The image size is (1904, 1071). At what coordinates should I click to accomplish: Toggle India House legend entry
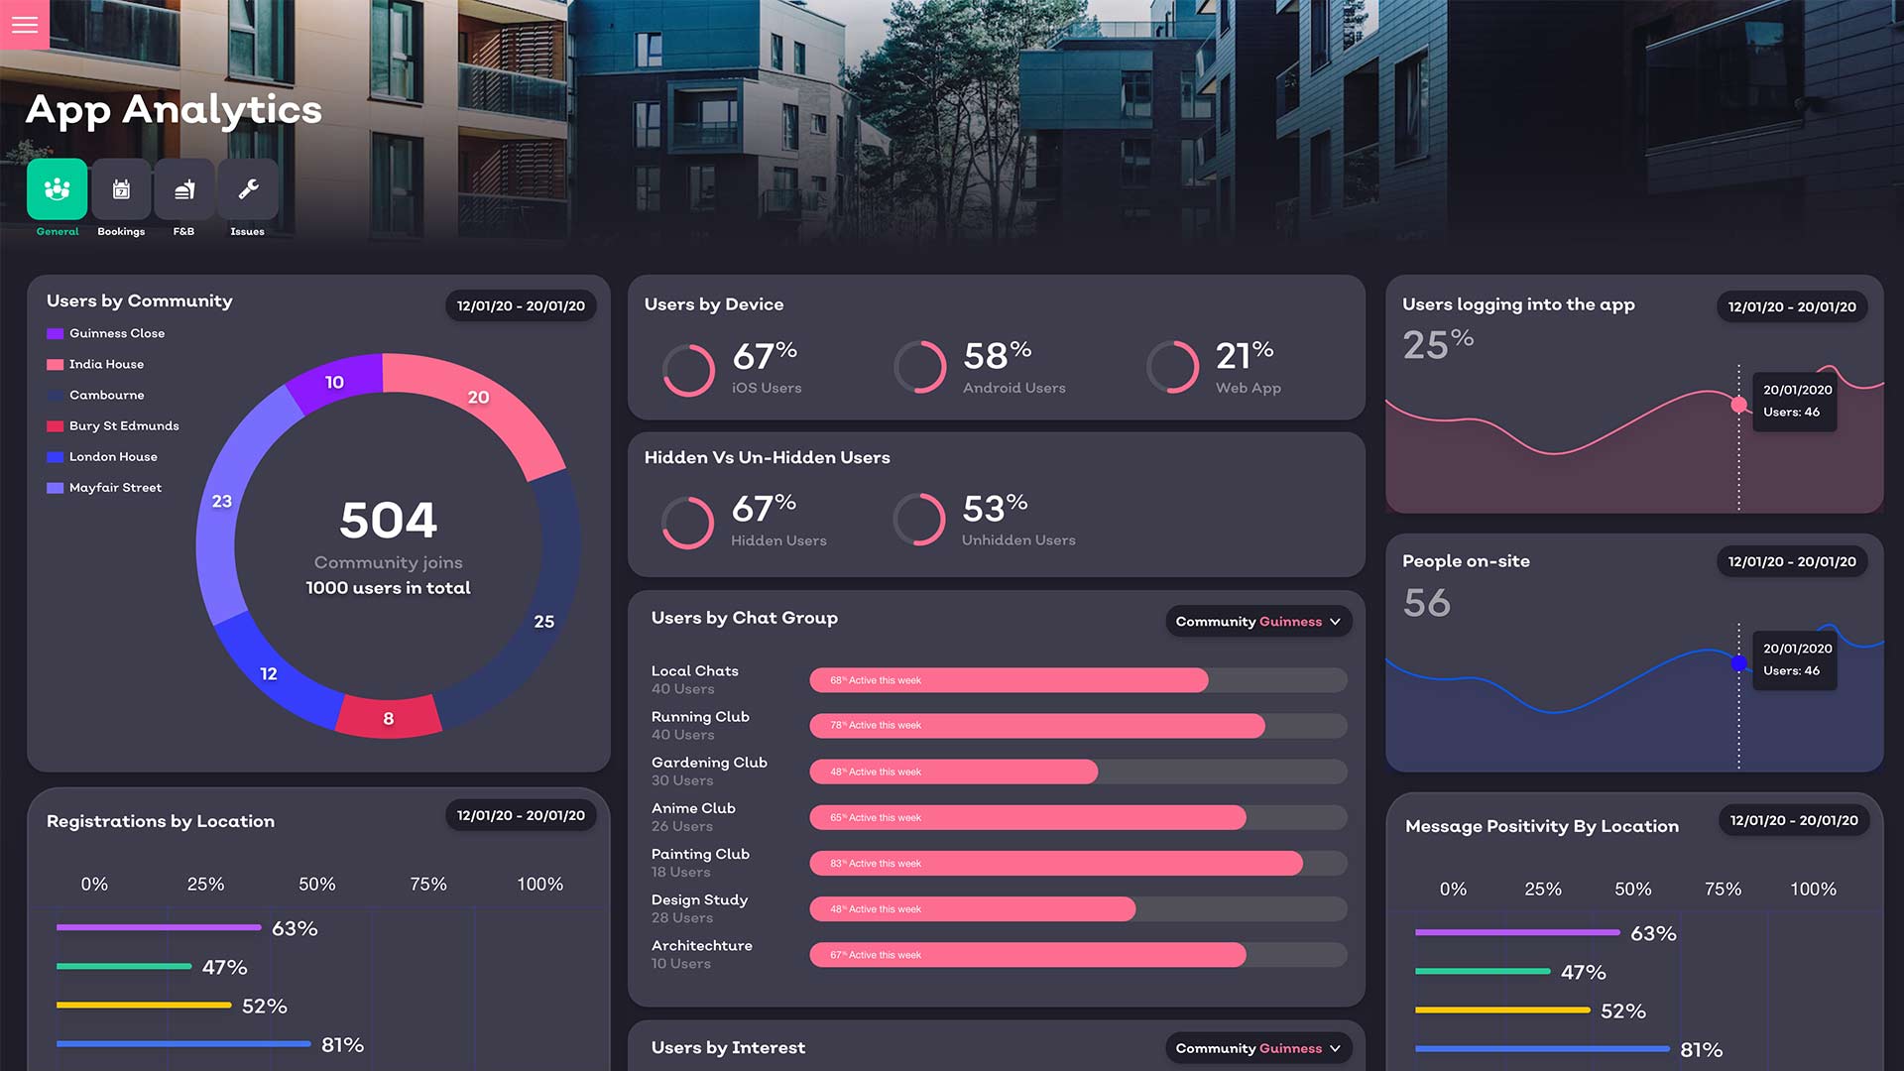point(106,364)
